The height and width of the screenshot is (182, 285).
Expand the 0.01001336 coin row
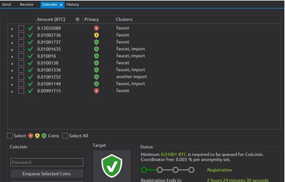tap(12, 71)
